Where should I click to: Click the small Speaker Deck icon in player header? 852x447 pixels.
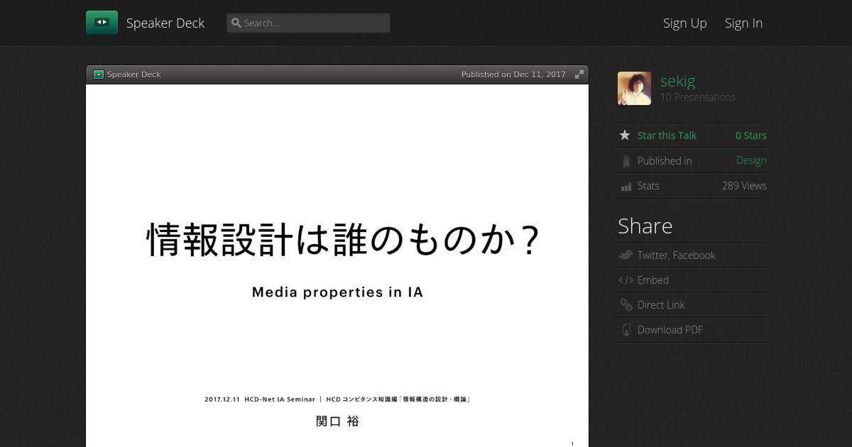coord(99,74)
